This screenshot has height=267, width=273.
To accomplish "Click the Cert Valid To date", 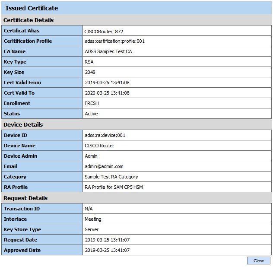I will [107, 93].
